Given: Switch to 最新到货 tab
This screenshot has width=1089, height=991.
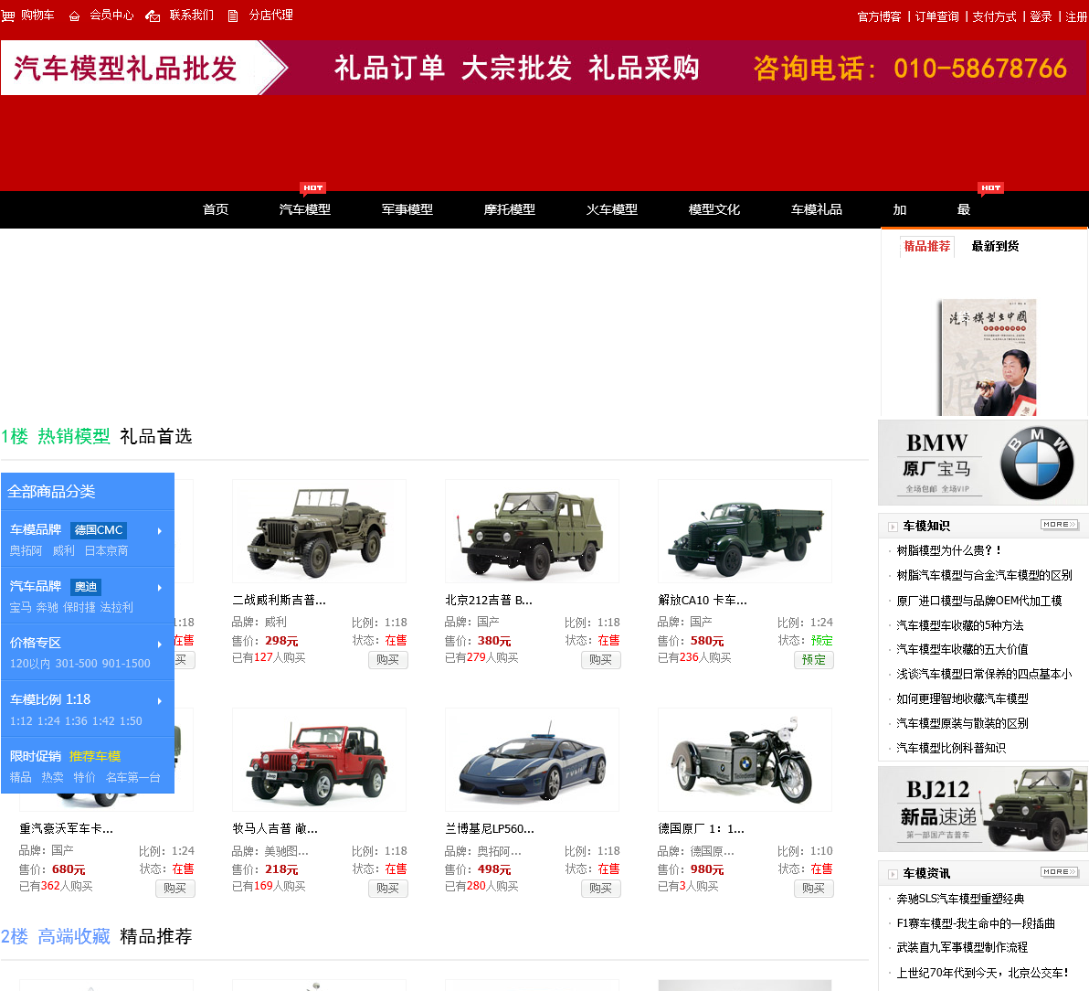Looking at the screenshot, I should click(x=995, y=246).
